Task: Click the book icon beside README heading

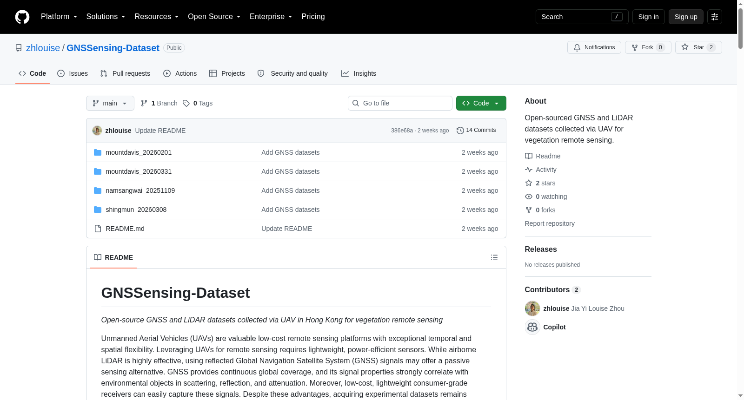Action: click(x=98, y=257)
